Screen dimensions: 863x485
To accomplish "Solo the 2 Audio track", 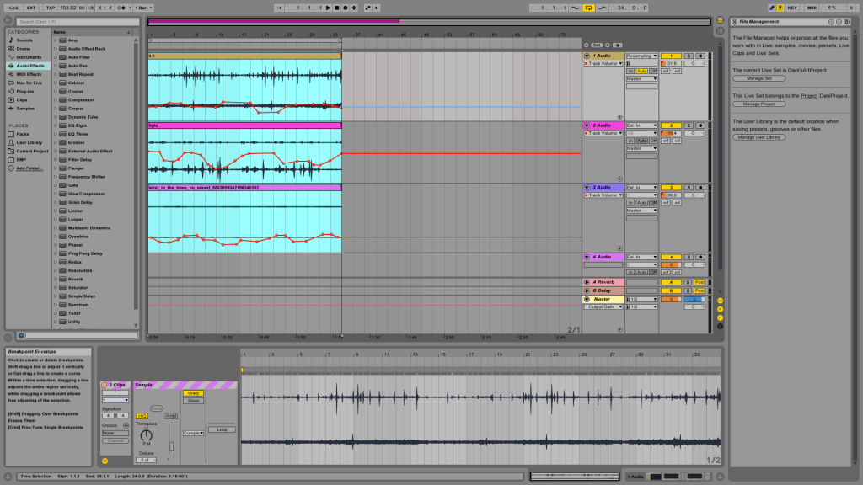I will pos(689,125).
